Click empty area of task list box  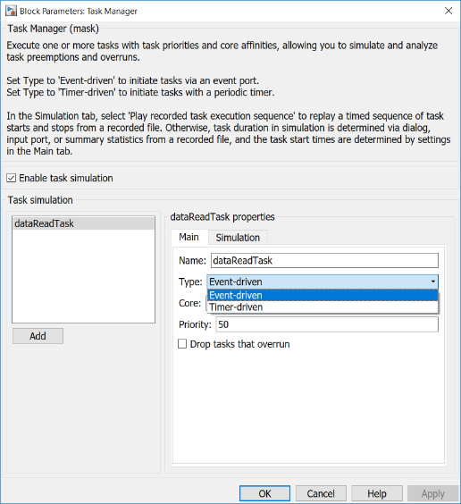[83, 276]
